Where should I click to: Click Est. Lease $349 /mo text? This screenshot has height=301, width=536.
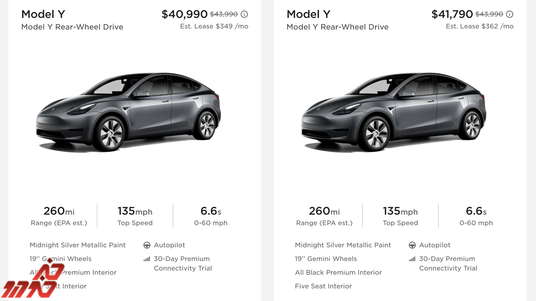pyautogui.click(x=214, y=26)
